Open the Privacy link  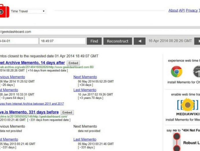pos(192,10)
